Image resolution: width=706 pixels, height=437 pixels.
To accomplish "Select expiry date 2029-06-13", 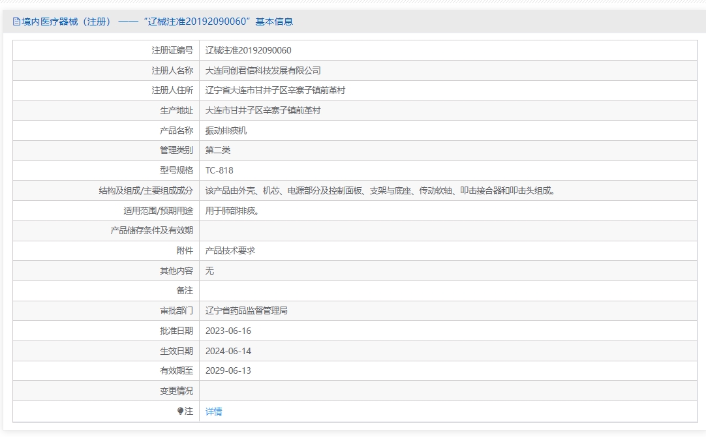I will (228, 371).
